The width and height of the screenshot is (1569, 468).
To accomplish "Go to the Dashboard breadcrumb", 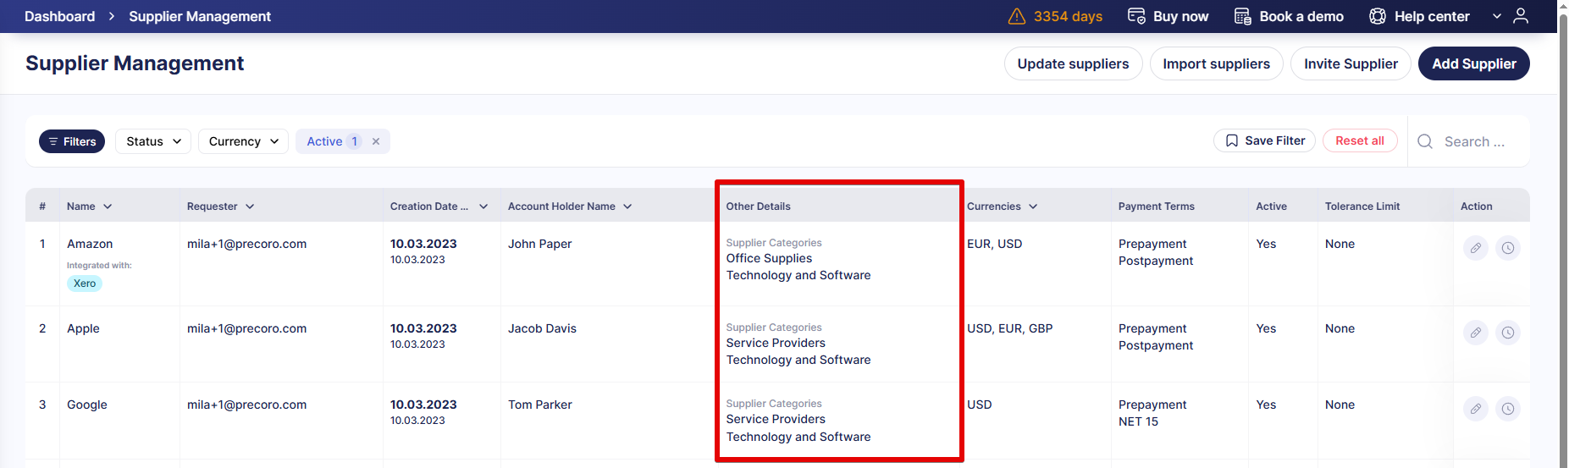I will click(x=59, y=16).
